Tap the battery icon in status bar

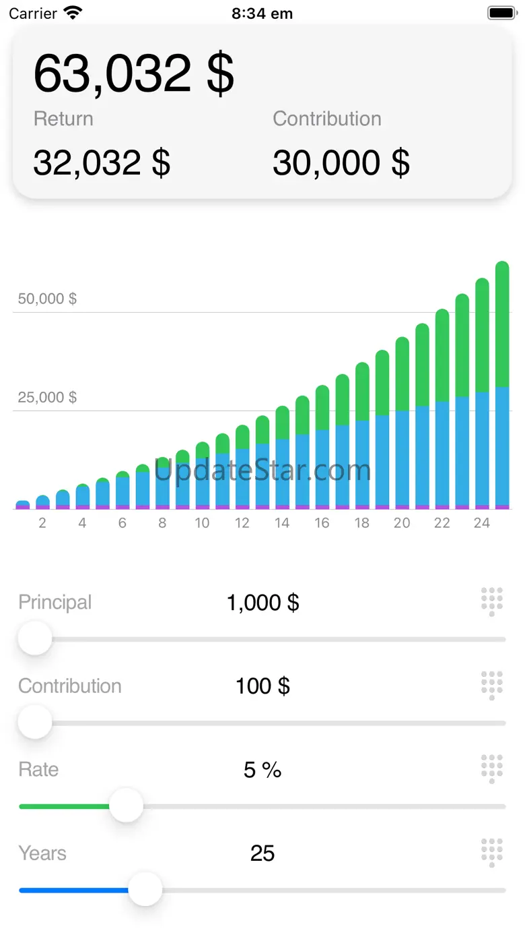click(x=501, y=13)
